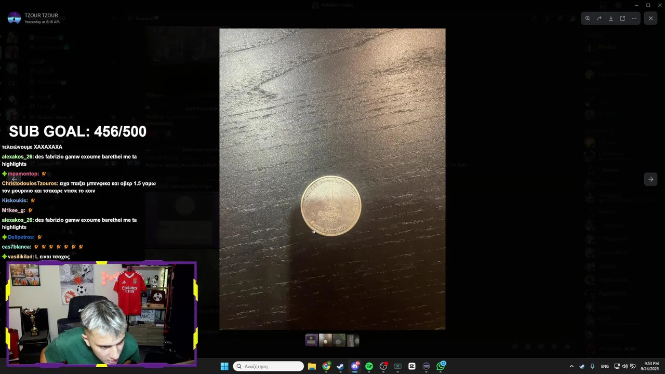Click the TZOUR TZOUR username

coord(41,16)
